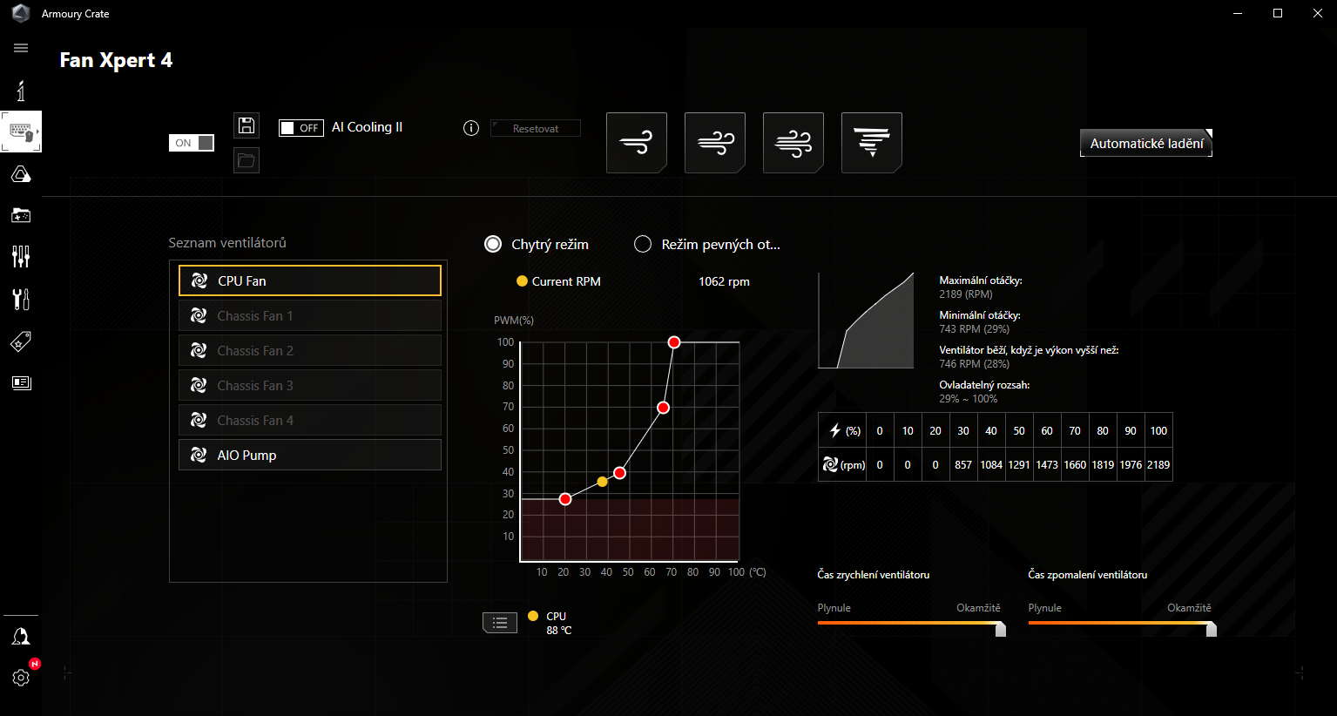Click the 1062 rpm current value
Viewport: 1337px width, 716px height.
coord(724,281)
